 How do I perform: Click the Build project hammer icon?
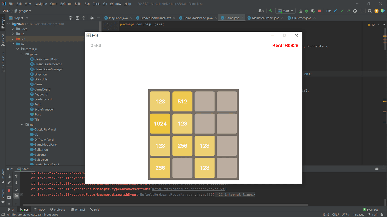tap(270, 11)
